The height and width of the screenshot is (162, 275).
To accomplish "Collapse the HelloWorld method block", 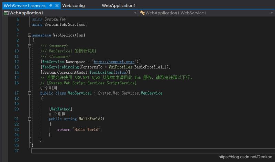I will pos(30,119).
